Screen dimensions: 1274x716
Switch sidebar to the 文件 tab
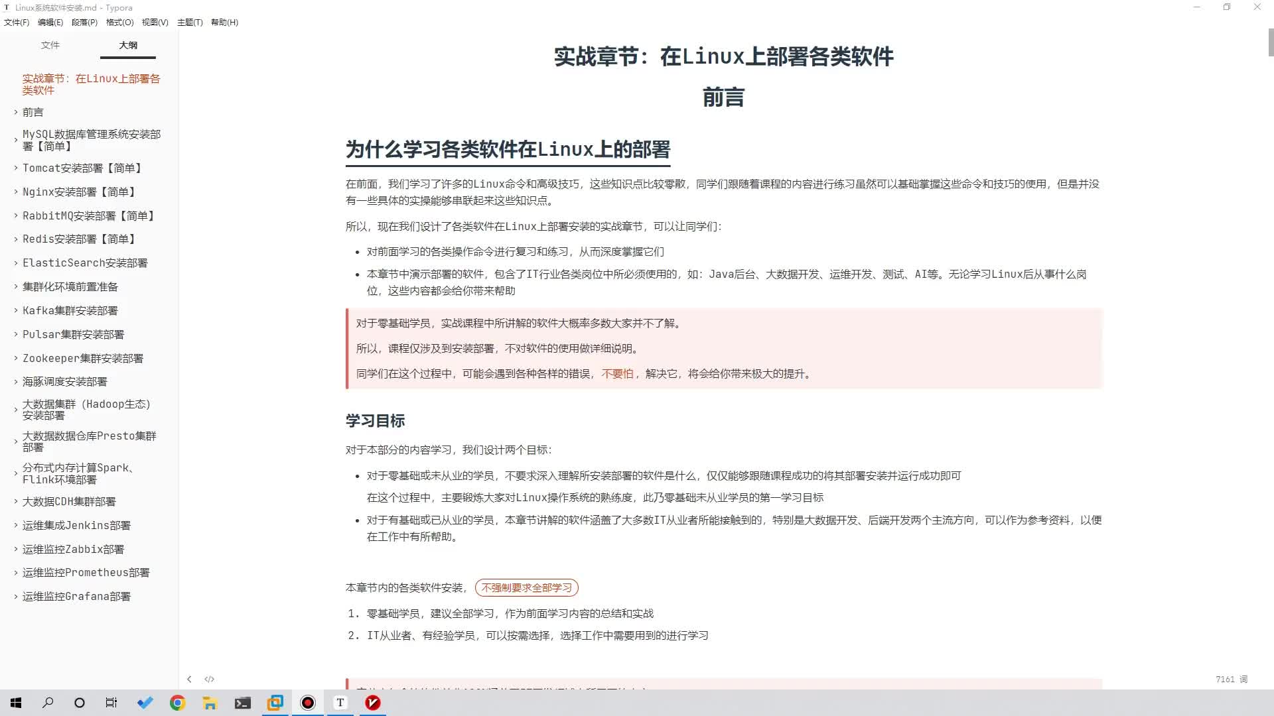[50, 45]
